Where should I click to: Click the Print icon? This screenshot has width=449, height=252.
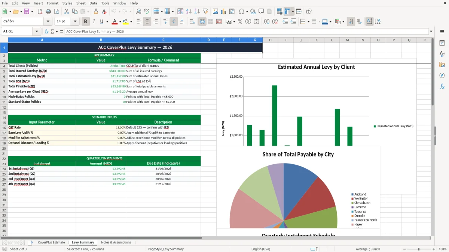point(48,12)
